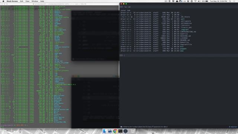Open Finder from the Dock
The width and height of the screenshot is (238, 134).
104,131
